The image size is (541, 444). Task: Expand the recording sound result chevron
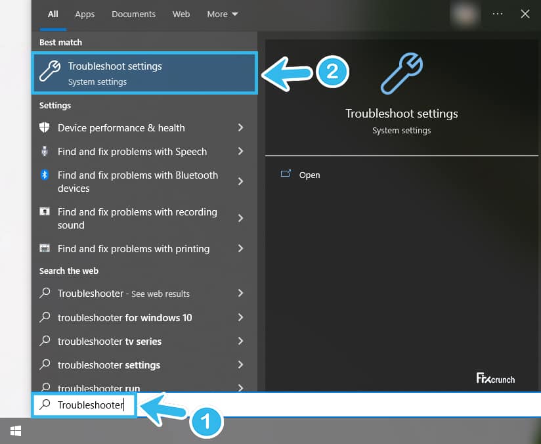pyautogui.click(x=240, y=218)
